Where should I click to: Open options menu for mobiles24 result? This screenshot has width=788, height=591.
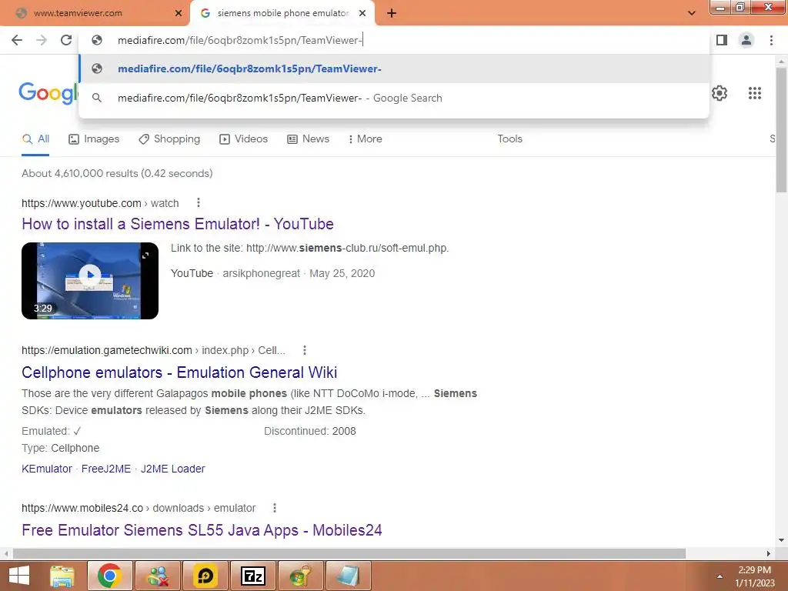tap(275, 508)
